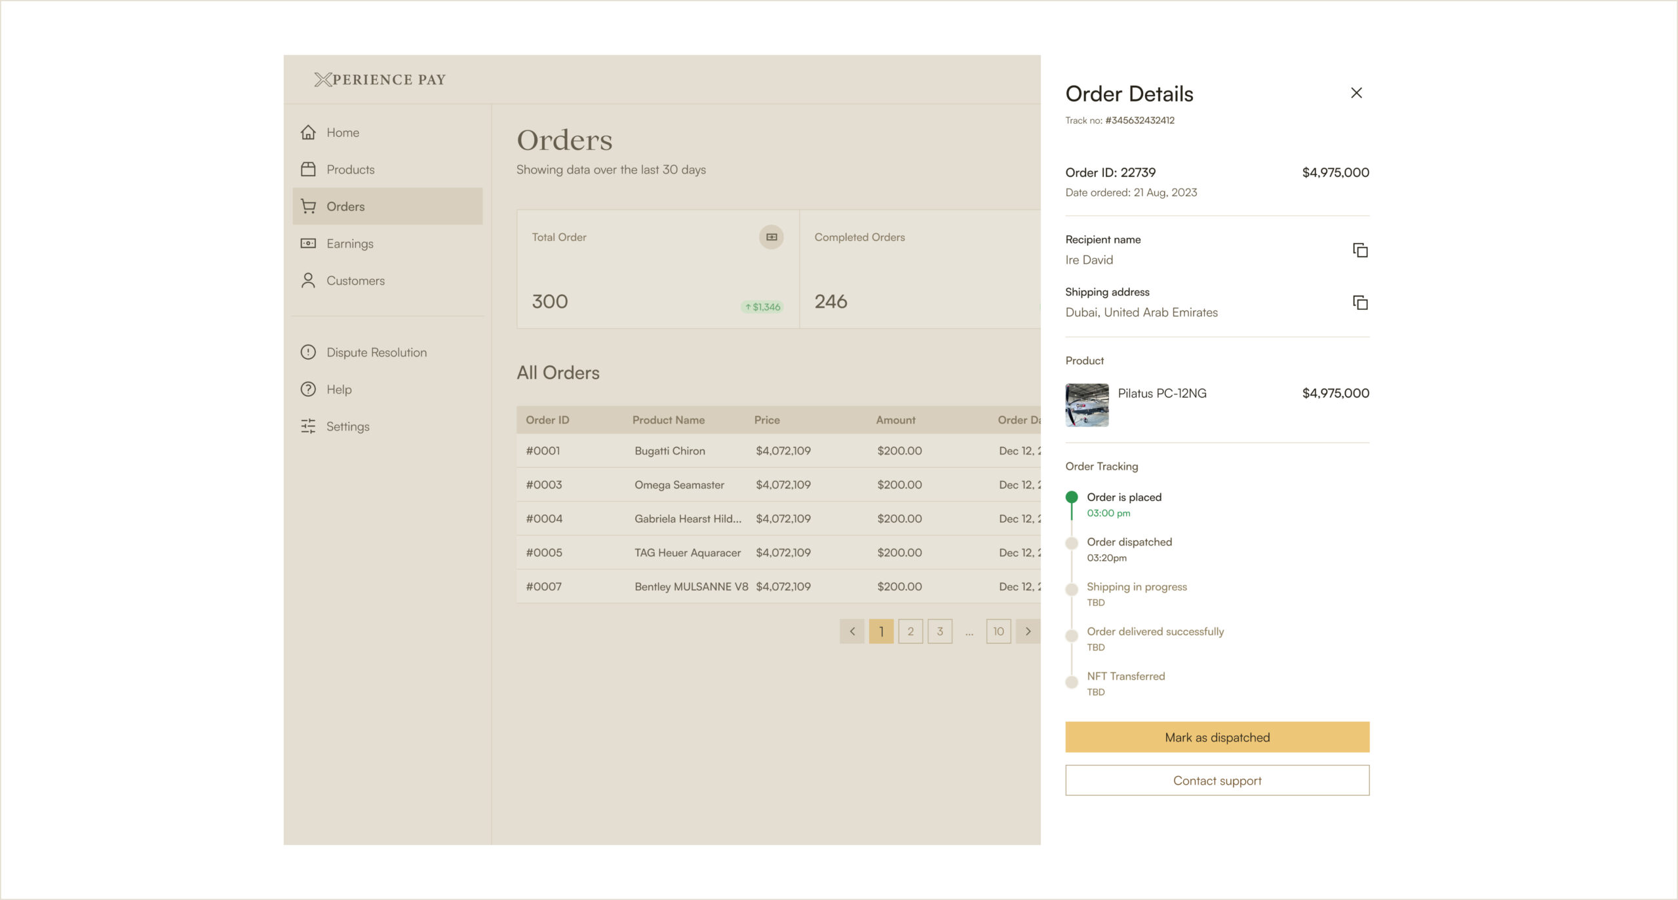Open Dispute Resolution alert icon

(308, 352)
